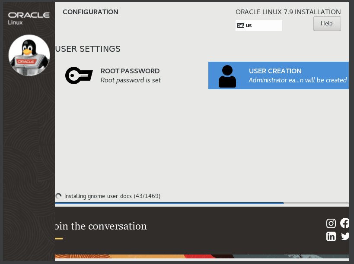This screenshot has width=354, height=264.
Task: Click the "Root password is set" status text
Action: pyautogui.click(x=131, y=80)
